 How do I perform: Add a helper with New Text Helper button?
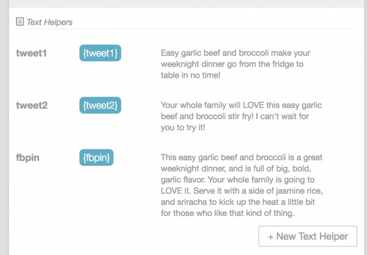click(x=308, y=236)
